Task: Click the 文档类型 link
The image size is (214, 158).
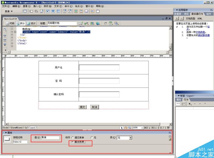Action: [x=200, y=32]
